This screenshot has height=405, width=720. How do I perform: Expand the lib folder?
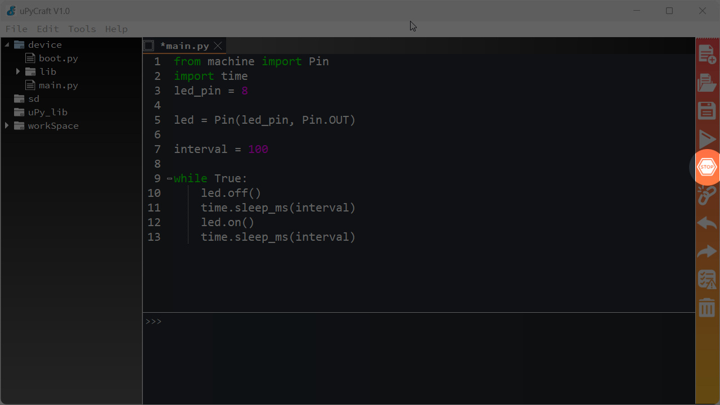17,71
